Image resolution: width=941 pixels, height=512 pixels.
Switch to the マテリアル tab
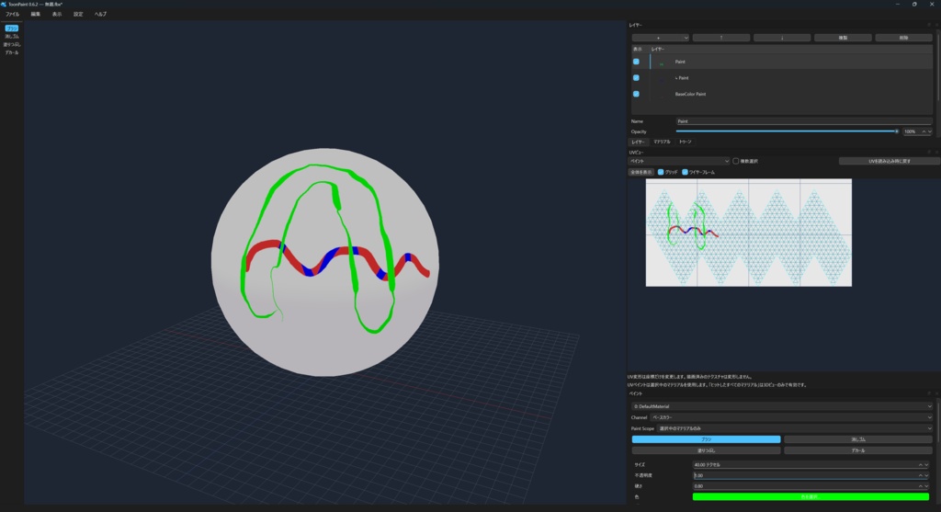click(x=662, y=142)
